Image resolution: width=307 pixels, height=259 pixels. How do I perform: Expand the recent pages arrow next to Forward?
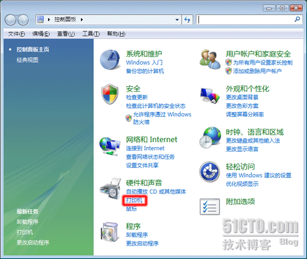coord(32,20)
